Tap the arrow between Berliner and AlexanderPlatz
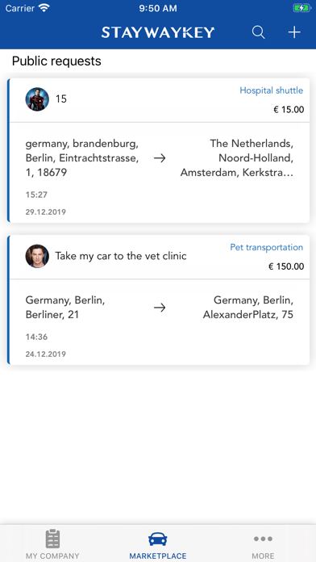 pyautogui.click(x=160, y=308)
